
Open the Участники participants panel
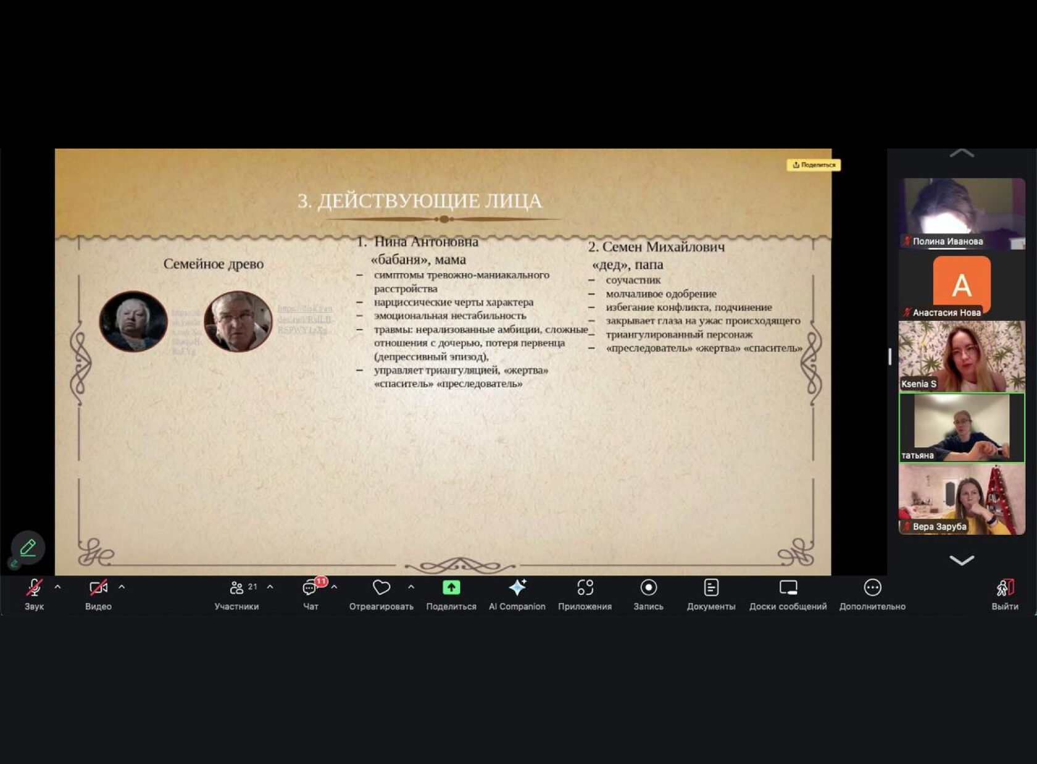236,594
